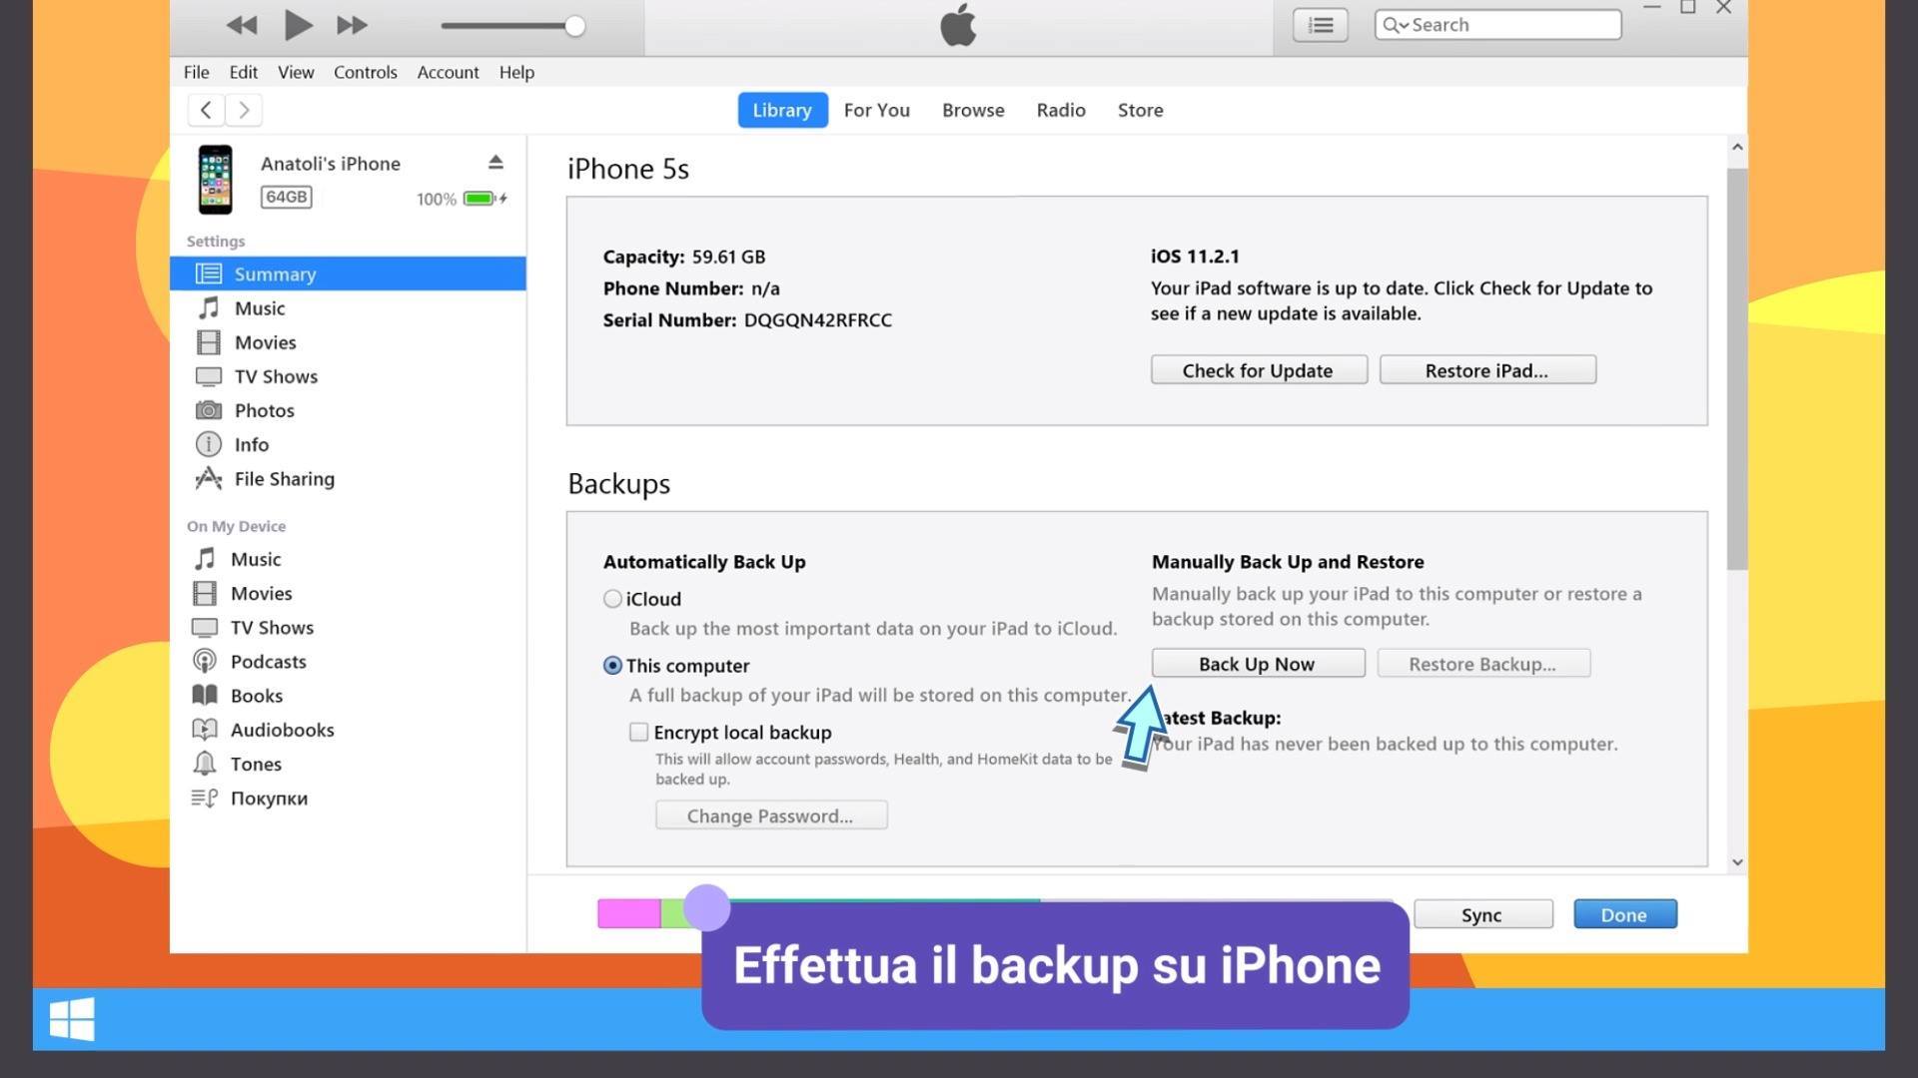Viewport: 1918px width, 1078px height.
Task: Select the This computer radio button
Action: pos(612,666)
